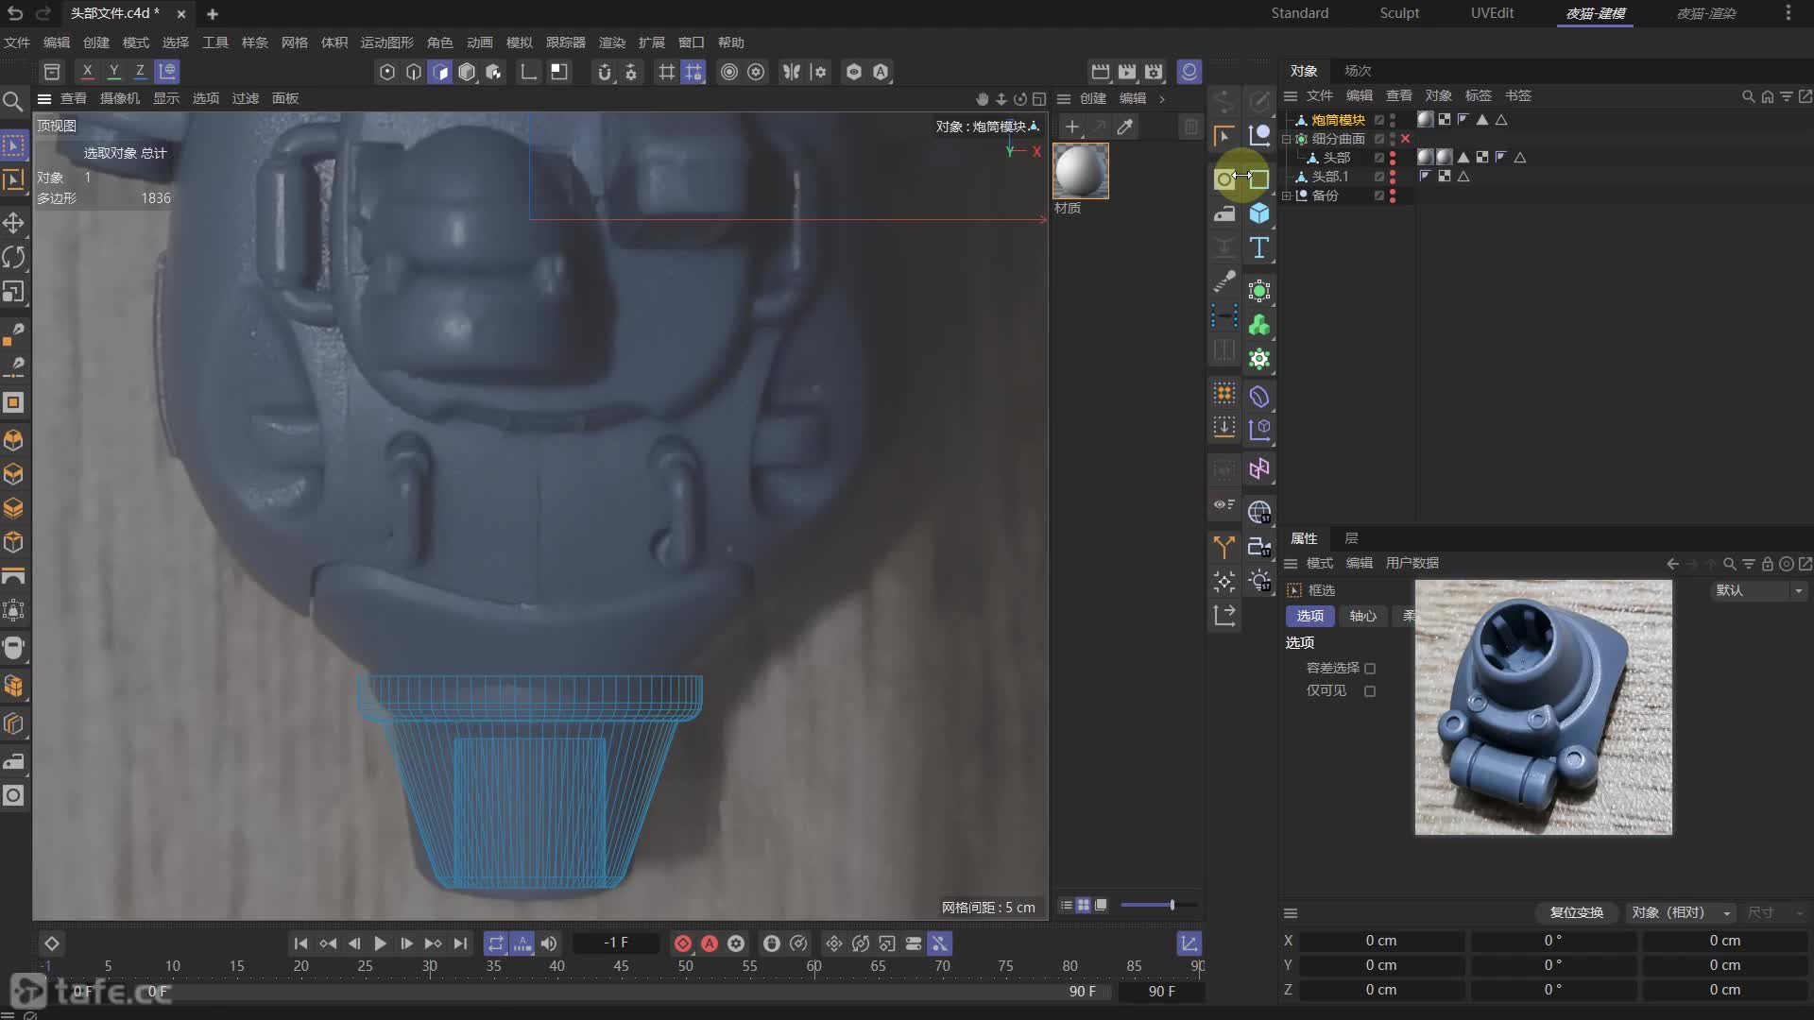Viewport: 1814px width, 1020px height.
Task: Click the X position 0 cm field
Action: (1380, 941)
